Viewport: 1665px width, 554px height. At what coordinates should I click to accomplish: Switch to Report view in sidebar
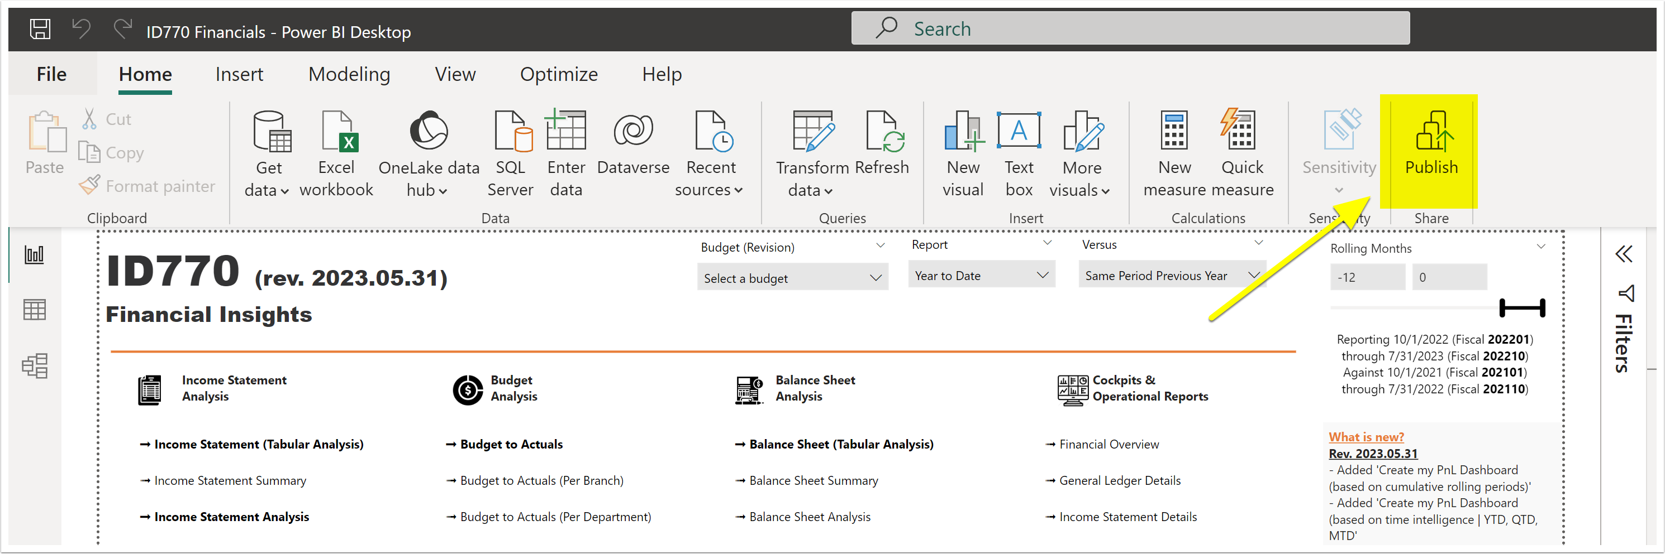coord(34,254)
